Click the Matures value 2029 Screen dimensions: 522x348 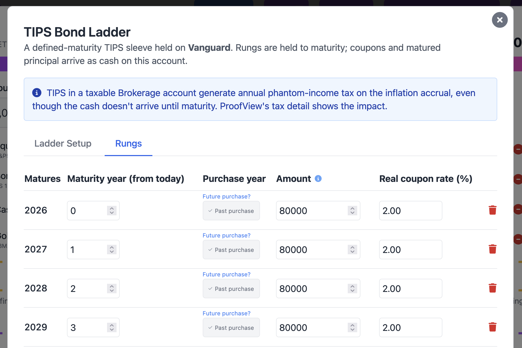point(36,327)
